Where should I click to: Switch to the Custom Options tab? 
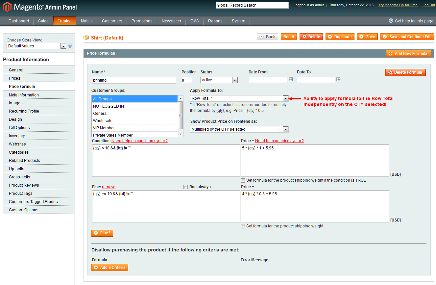24,210
